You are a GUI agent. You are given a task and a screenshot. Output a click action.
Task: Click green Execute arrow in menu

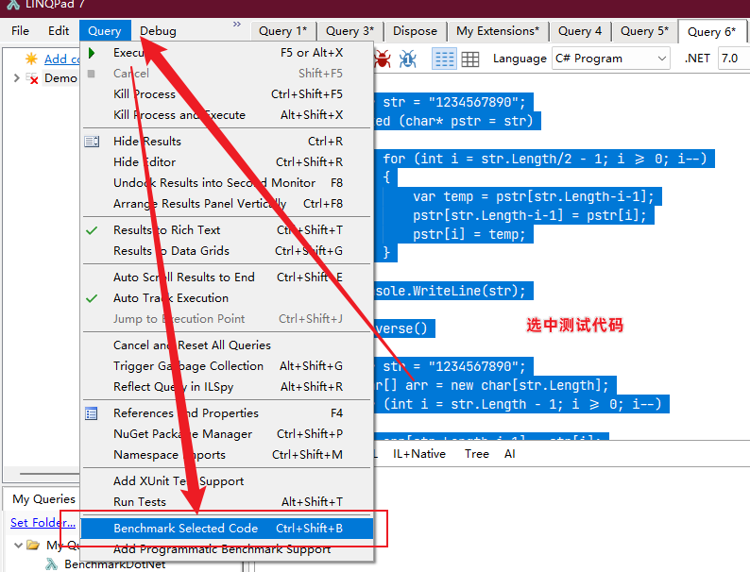(92, 53)
